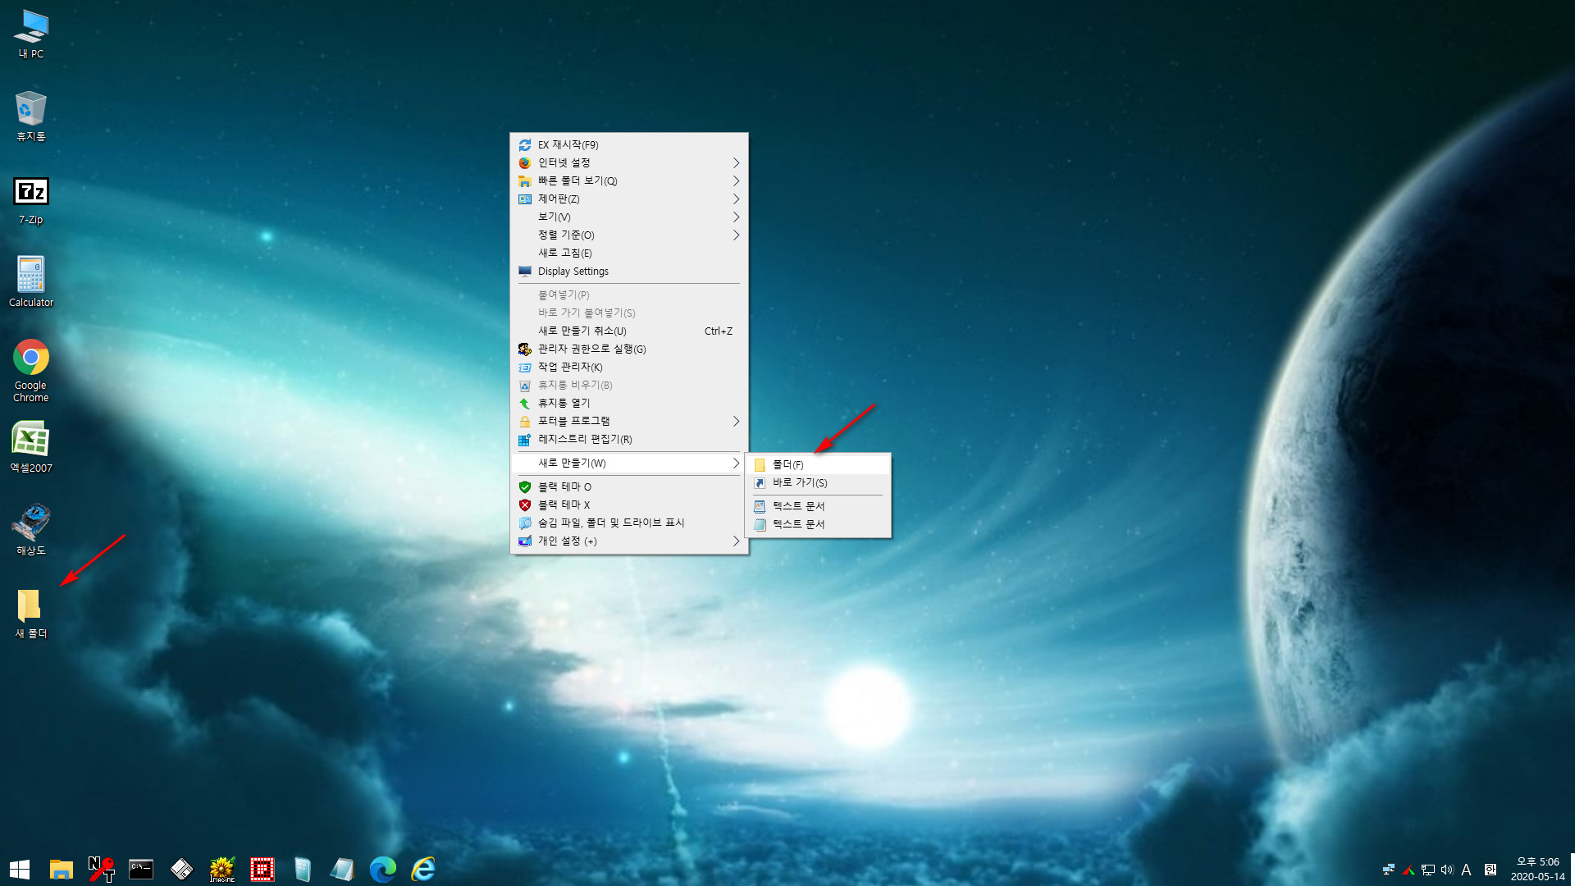Launch Microsoft Edge from the taskbar

pos(383,869)
